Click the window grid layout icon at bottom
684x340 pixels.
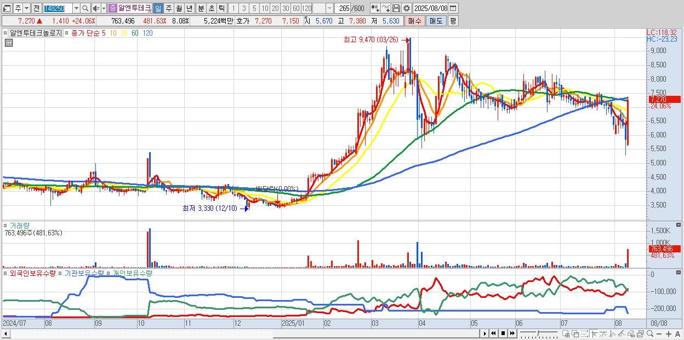pos(566,333)
